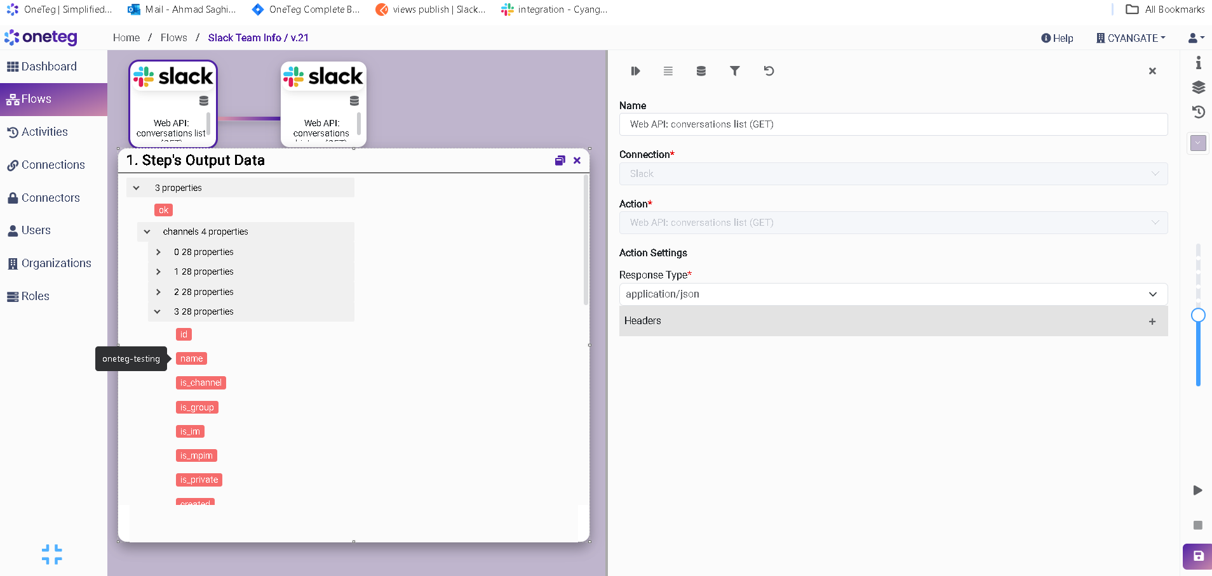Image resolution: width=1212 pixels, height=576 pixels.
Task: Collapse channel item 3 with 28 properties
Action: click(158, 312)
